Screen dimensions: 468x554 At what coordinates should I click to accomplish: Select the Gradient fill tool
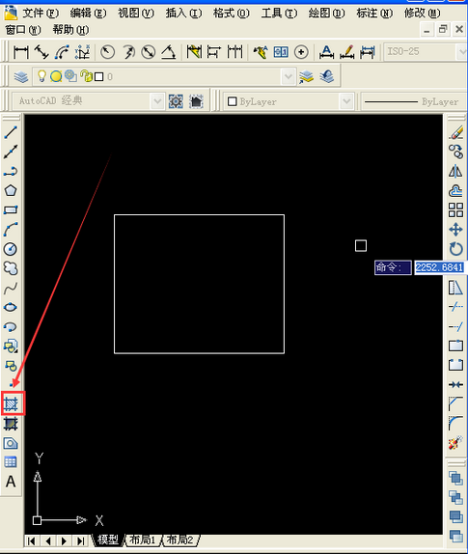(11, 424)
